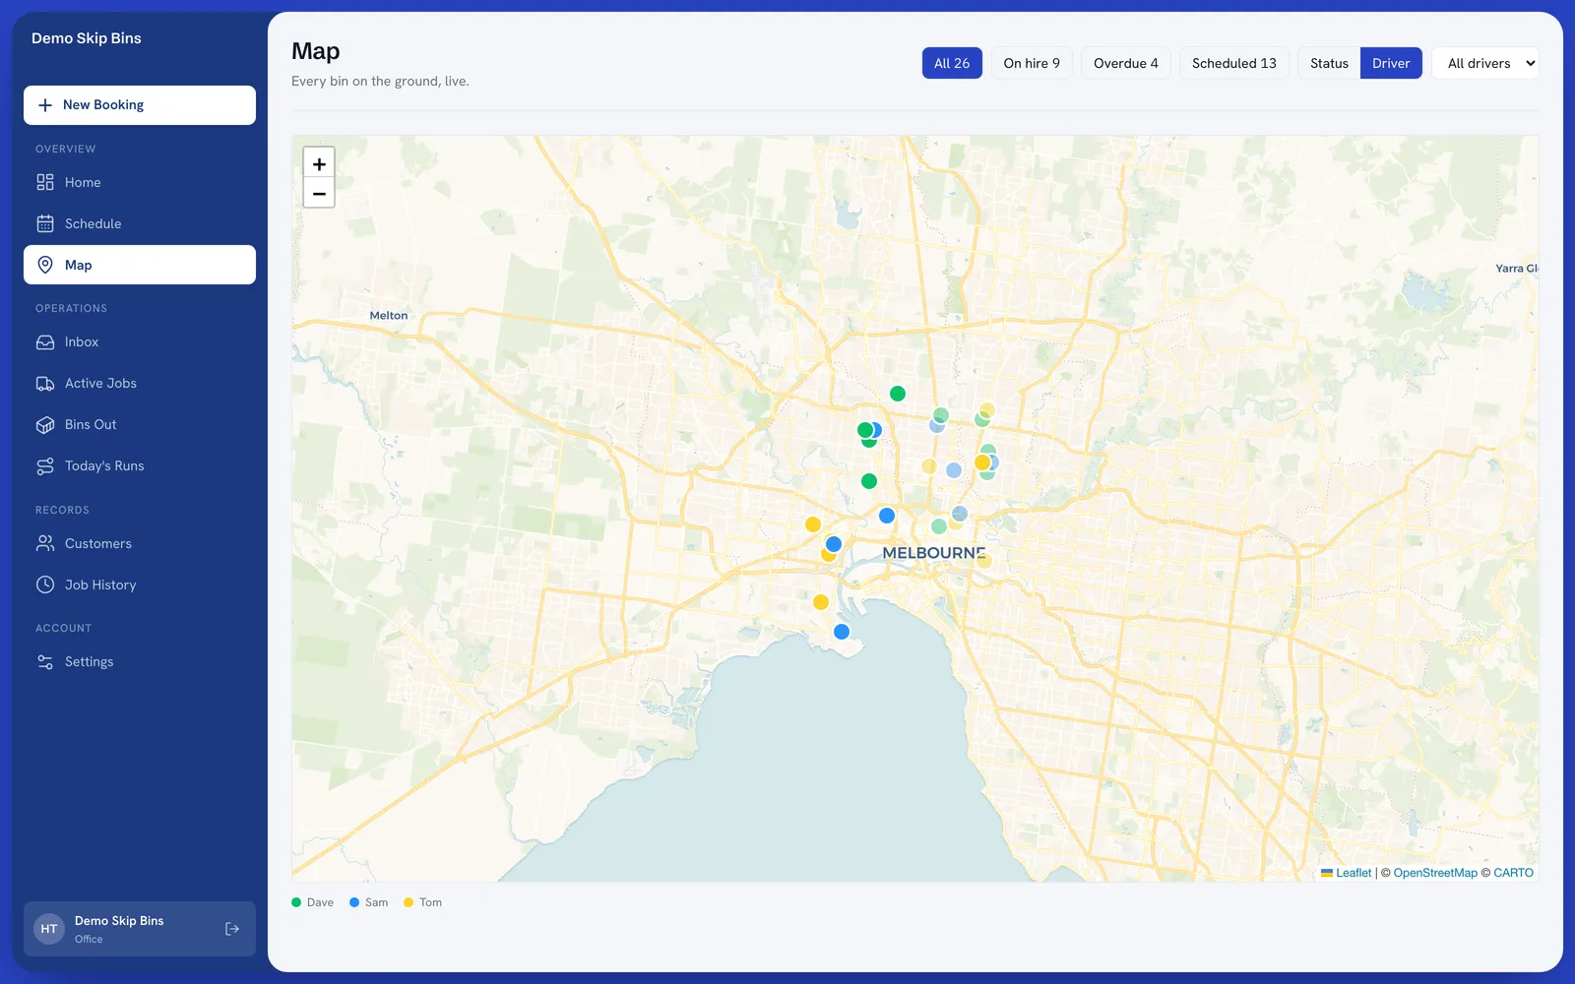Screen dimensions: 1575x984
Task: Zoom in on the map
Action: tap(319, 163)
